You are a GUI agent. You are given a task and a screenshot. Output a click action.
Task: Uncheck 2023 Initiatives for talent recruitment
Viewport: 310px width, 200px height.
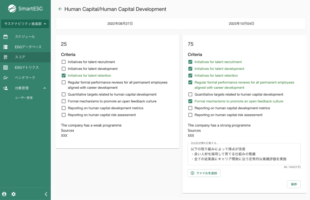coord(190,62)
